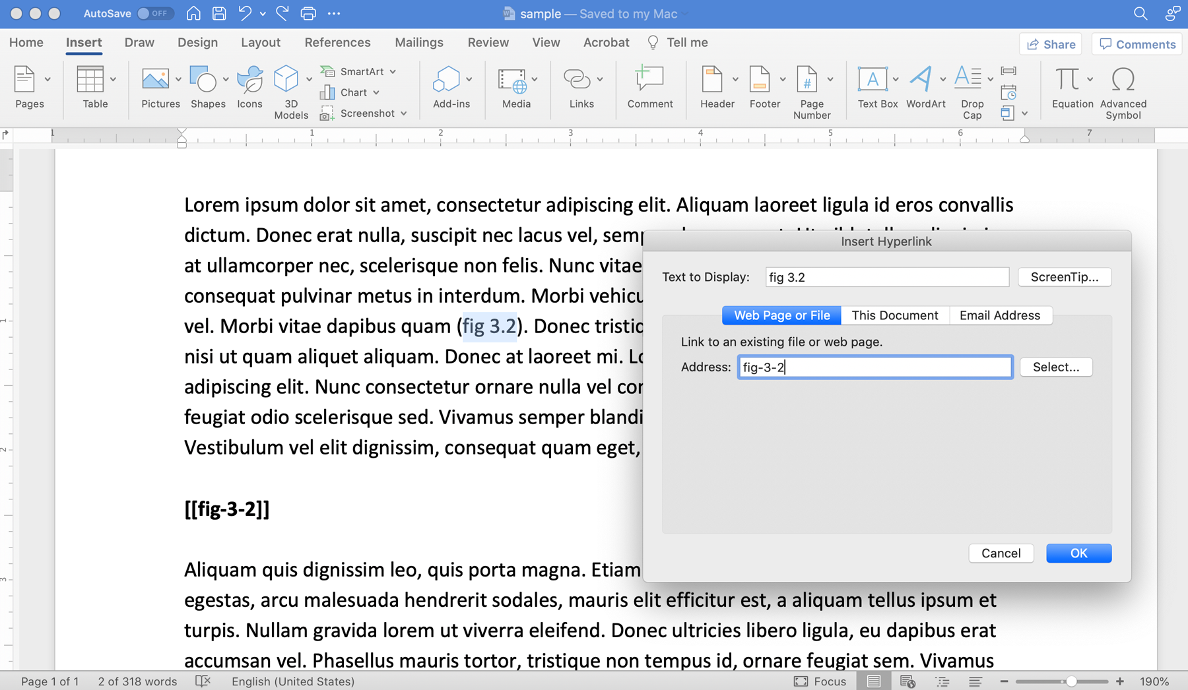Open the Chart dropdown menu
Image resolution: width=1188 pixels, height=690 pixels.
coord(376,92)
